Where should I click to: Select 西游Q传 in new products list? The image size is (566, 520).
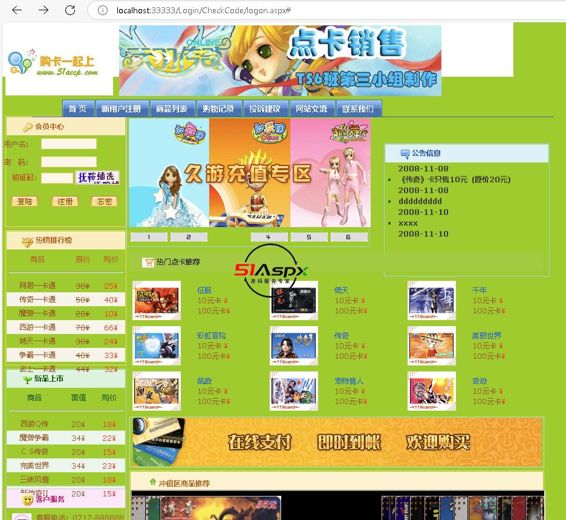coord(34,424)
